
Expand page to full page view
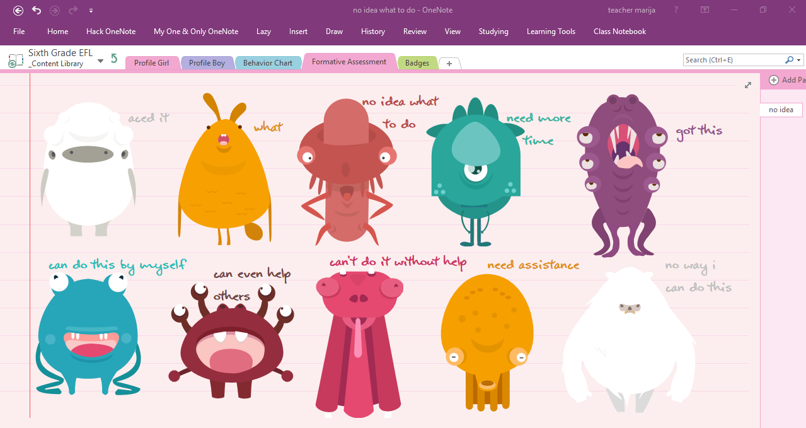tap(748, 85)
